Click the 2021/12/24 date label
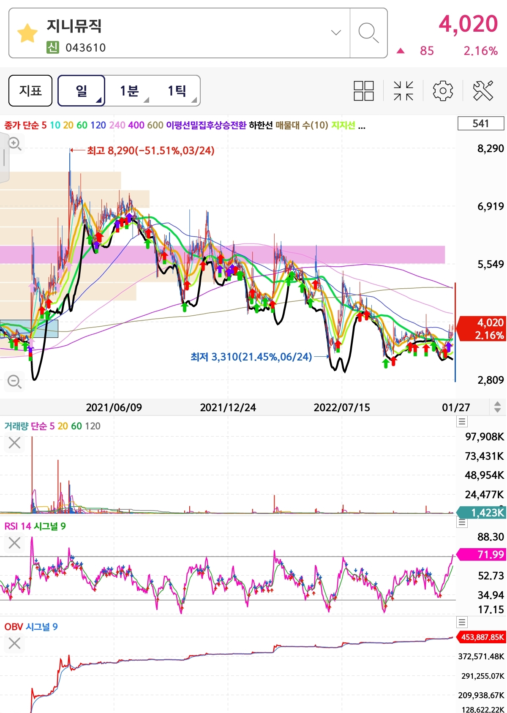This screenshot has width=507, height=713. click(228, 407)
